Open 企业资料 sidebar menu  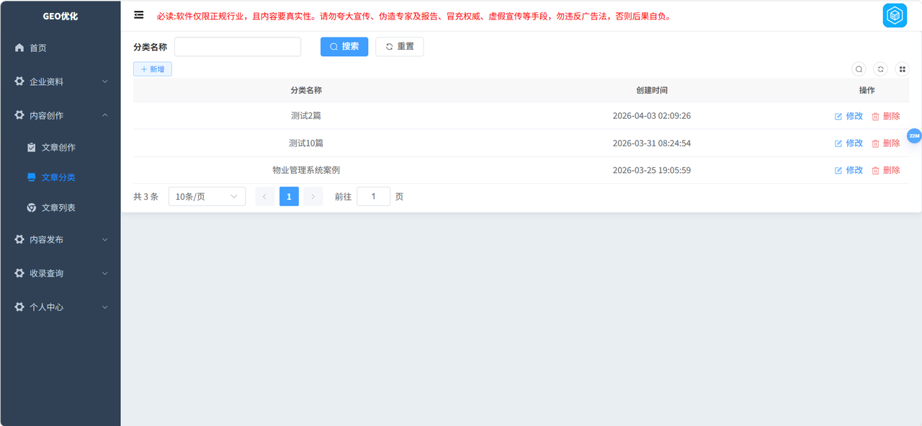coord(61,81)
